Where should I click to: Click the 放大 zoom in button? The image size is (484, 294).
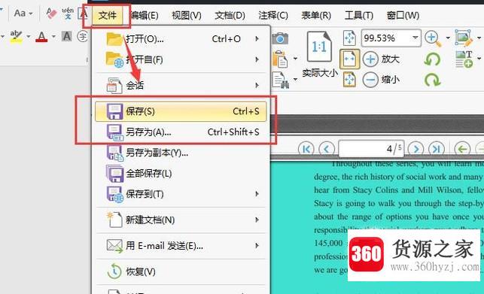tap(381, 59)
